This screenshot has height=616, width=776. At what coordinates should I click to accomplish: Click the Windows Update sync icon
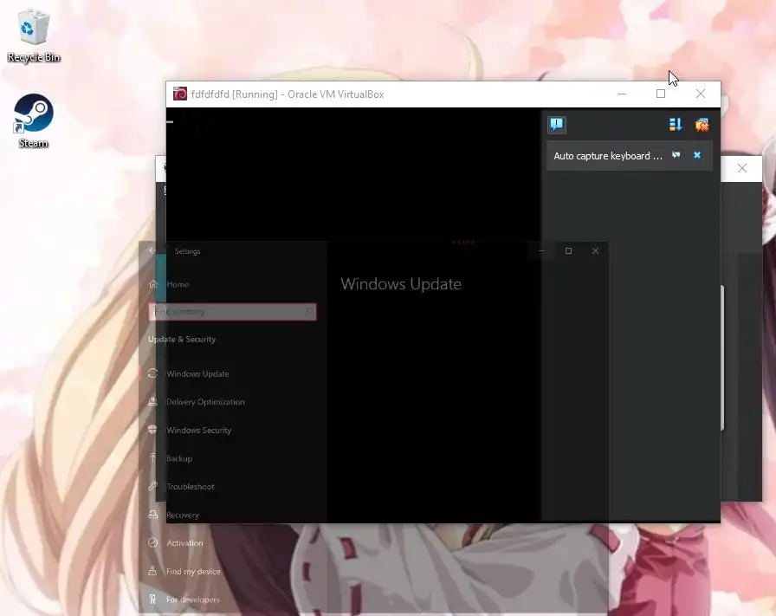click(x=153, y=373)
